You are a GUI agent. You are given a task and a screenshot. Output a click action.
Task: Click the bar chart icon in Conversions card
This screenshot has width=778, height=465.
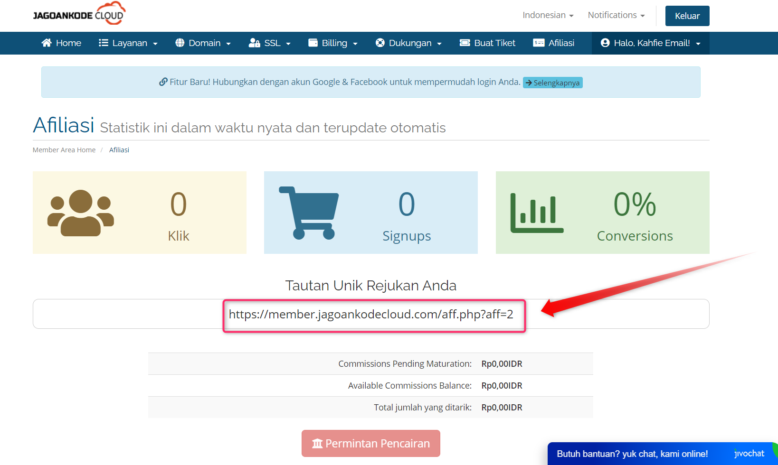pos(537,213)
